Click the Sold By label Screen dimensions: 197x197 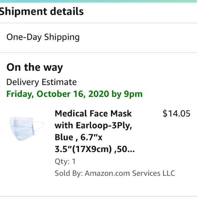69,173
